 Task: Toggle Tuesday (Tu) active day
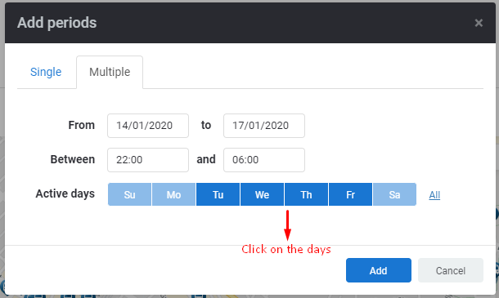(x=218, y=194)
